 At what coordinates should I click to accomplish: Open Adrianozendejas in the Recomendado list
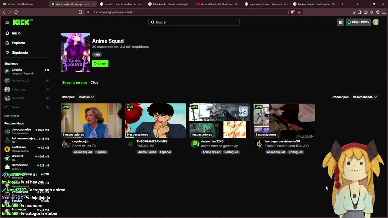pos(27,140)
